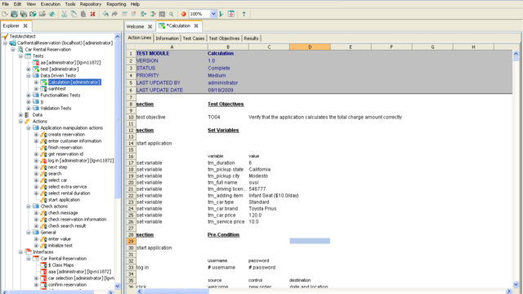Click the Help question mark icon

click(244, 14)
